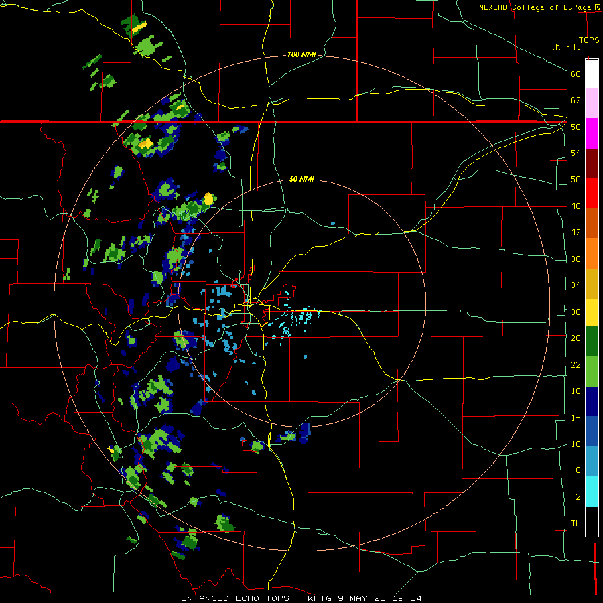Click the 100 NMI range ring label
Image resolution: width=603 pixels, height=603 pixels.
301,55
